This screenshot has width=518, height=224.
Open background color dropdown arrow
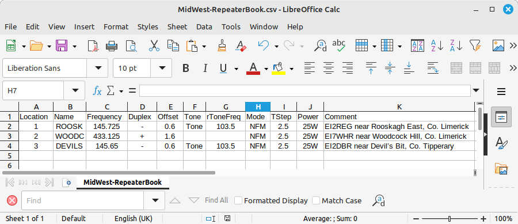click(x=291, y=69)
